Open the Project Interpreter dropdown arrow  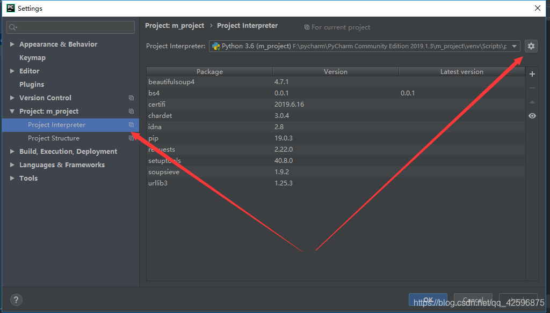pos(514,46)
